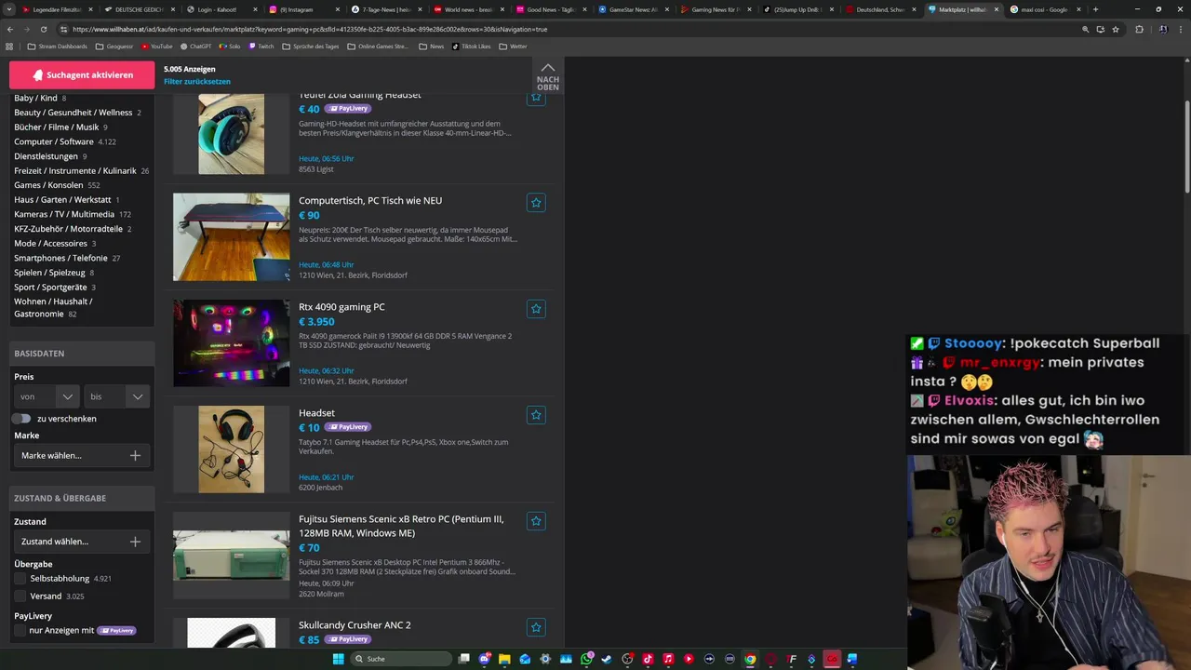
Task: Open File Explorer from taskbar
Action: [x=504, y=659]
